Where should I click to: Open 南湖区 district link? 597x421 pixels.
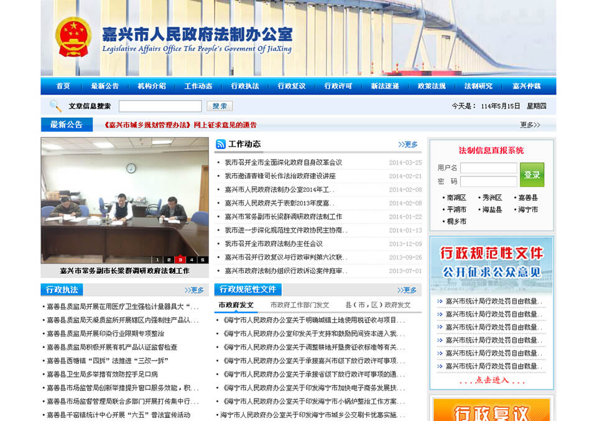tap(456, 197)
